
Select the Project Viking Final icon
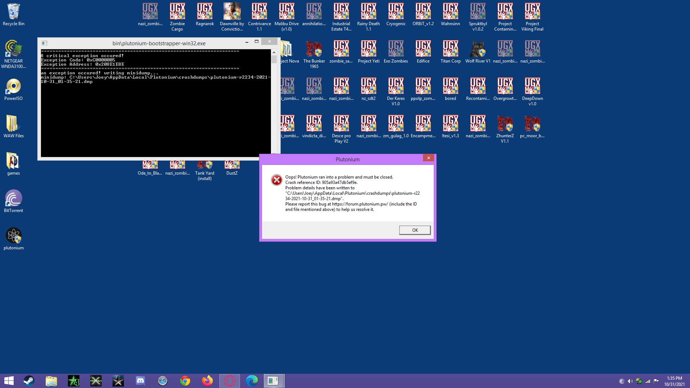point(533,17)
